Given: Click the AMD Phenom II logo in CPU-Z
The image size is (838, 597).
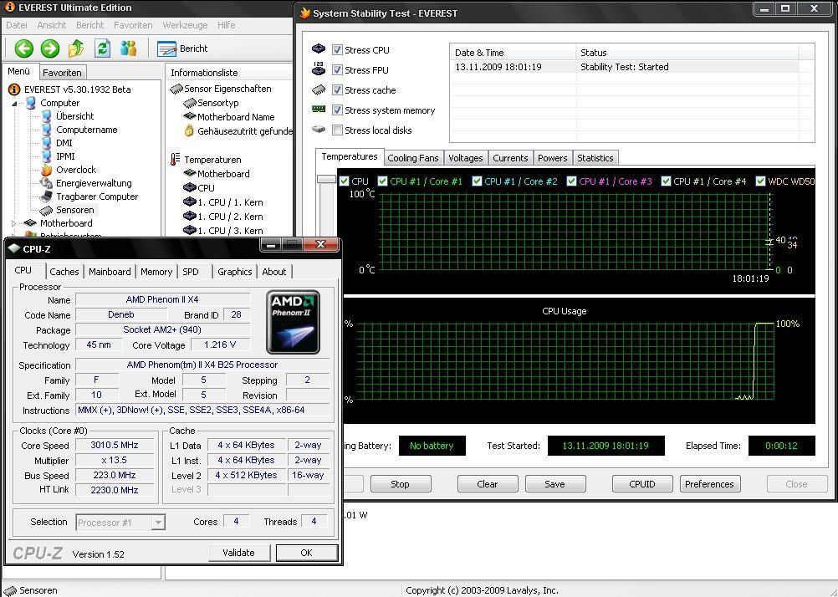Looking at the screenshot, I should pos(293,322).
